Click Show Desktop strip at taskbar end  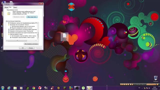pos(159,88)
